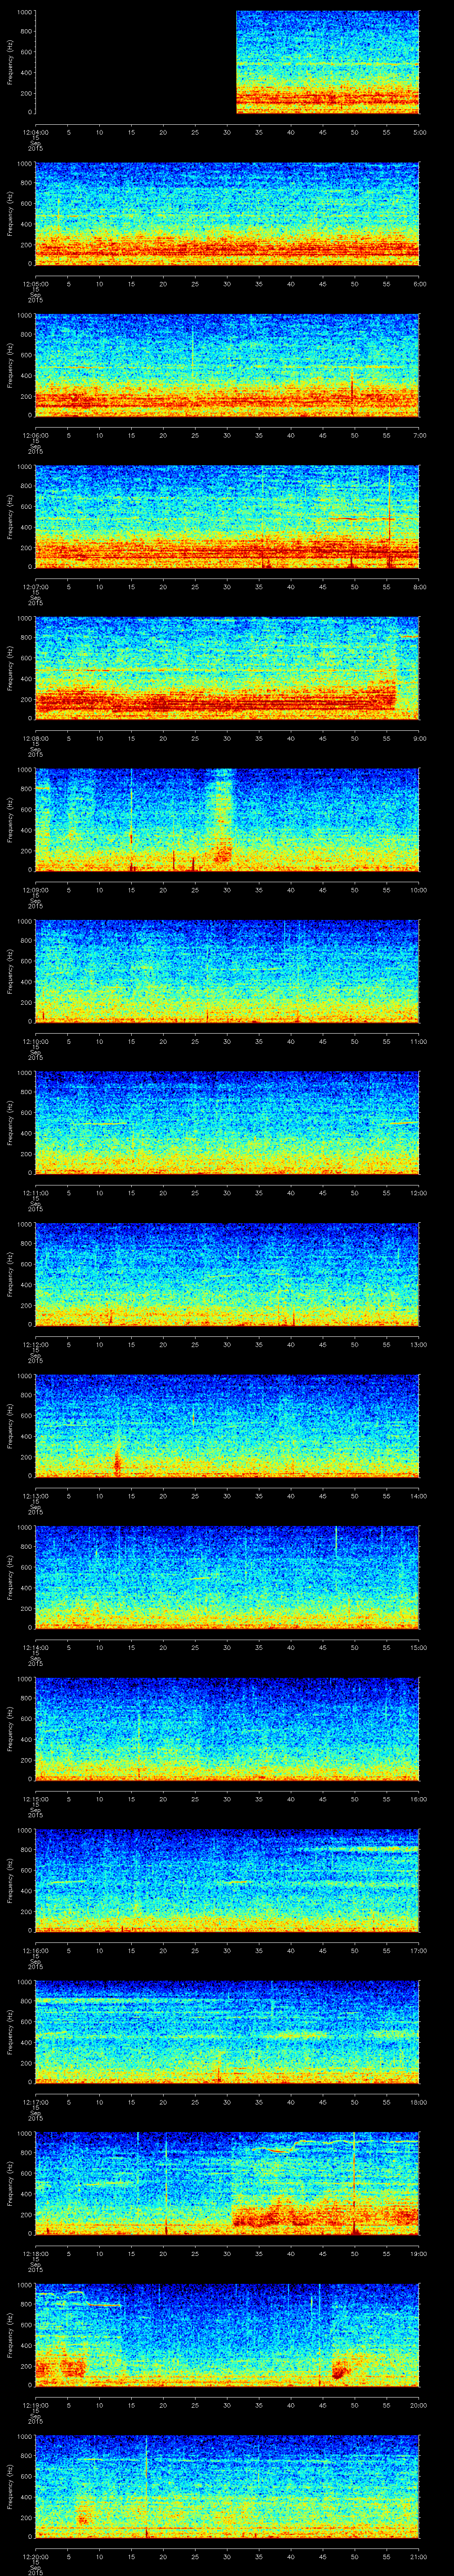Click the spectrogram panel beginning 12:15:00
Viewport: 454px width, 2576px height.
tap(227, 1729)
